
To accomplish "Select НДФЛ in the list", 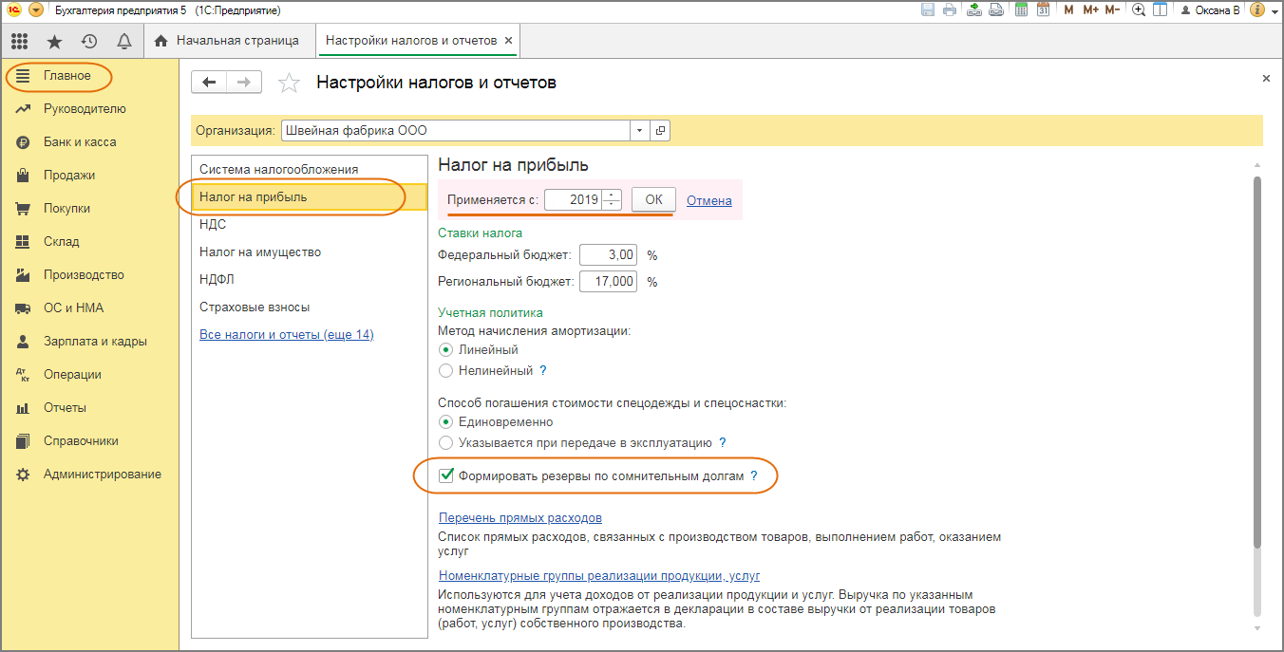I will point(310,280).
